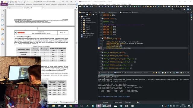Expand the Debug folder in project tree

[82, 28]
